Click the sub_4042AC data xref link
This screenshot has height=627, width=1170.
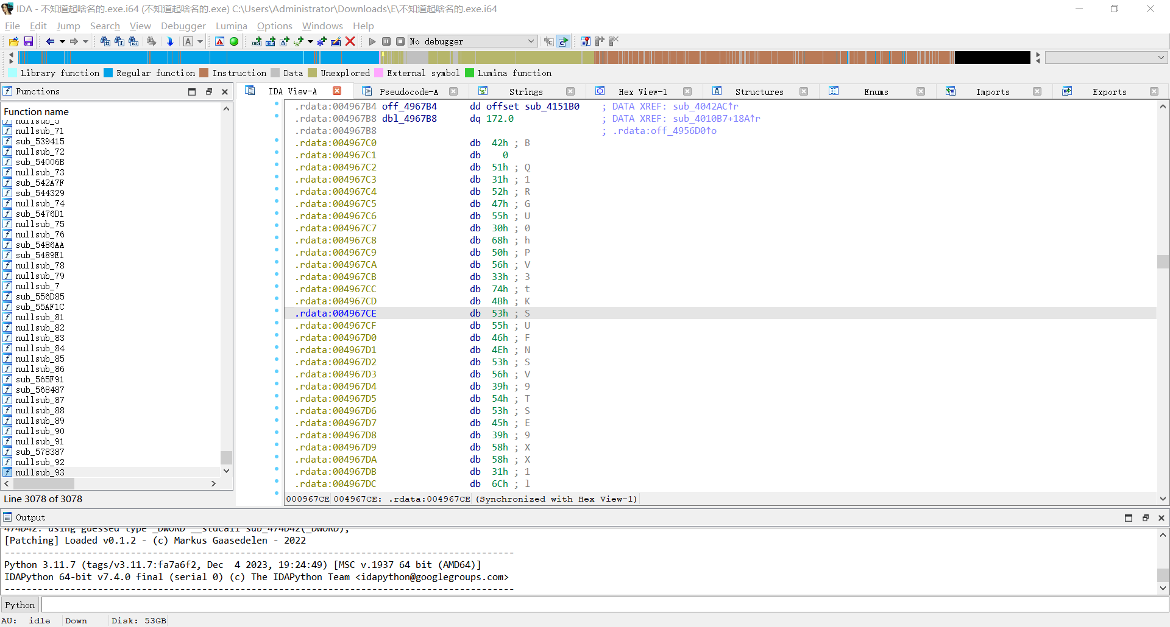[x=705, y=106]
